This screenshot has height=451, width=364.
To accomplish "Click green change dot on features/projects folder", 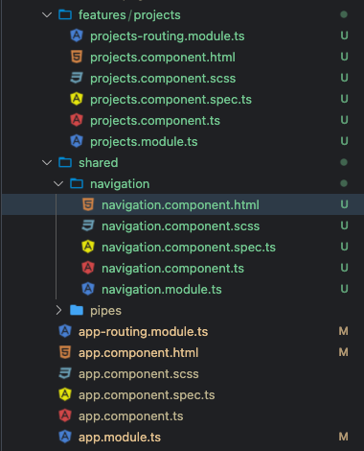I will [344, 14].
